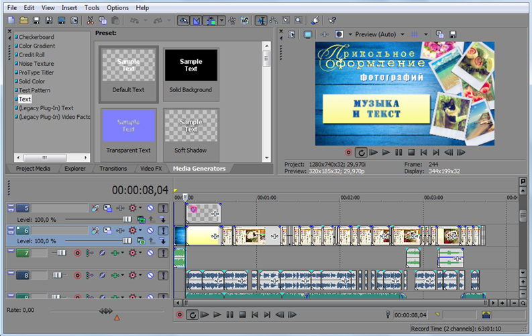This screenshot has height=336, width=532.
Task: Open the Overlays grid dropdown arrow
Action: point(425,34)
